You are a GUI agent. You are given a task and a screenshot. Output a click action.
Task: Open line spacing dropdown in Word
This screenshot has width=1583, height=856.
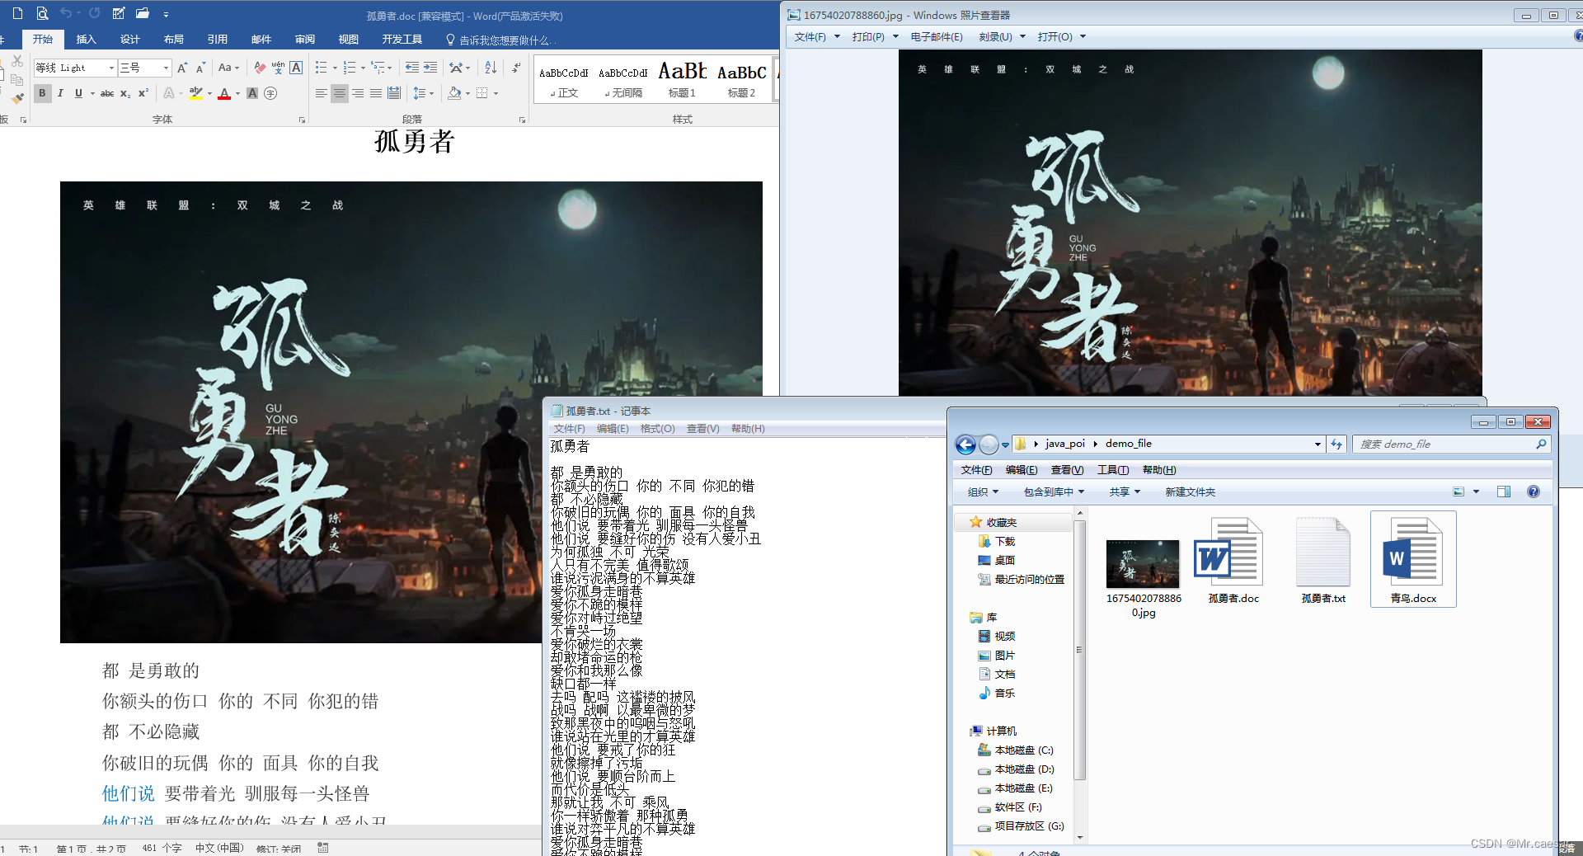(423, 93)
